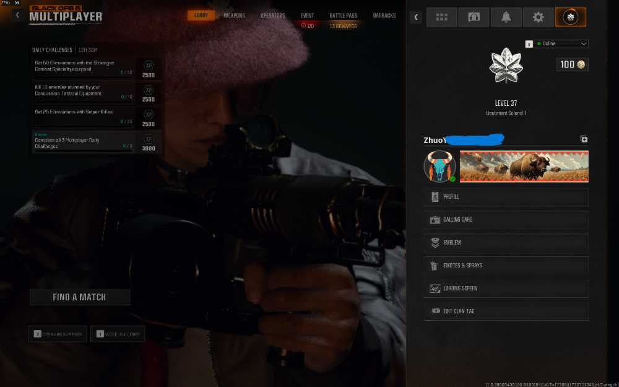Click the copy icon next to player name
The image size is (619, 387).
584,139
